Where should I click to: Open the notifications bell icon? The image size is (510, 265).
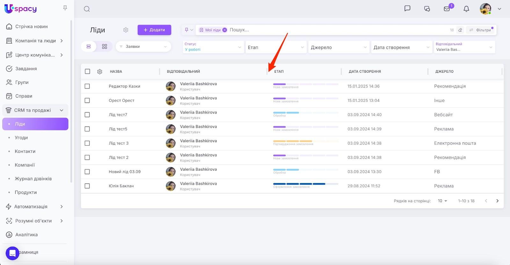click(x=466, y=9)
